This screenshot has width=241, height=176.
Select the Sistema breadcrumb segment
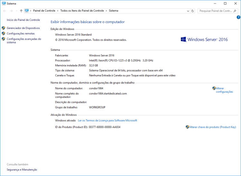point(113,11)
